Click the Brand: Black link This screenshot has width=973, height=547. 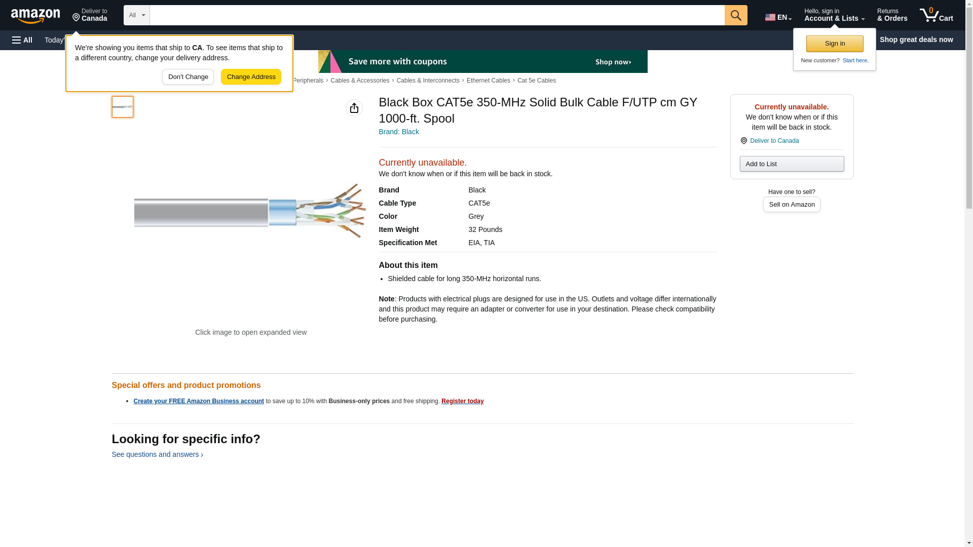(x=399, y=132)
